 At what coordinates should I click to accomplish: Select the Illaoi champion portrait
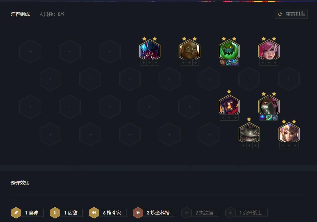190,50
